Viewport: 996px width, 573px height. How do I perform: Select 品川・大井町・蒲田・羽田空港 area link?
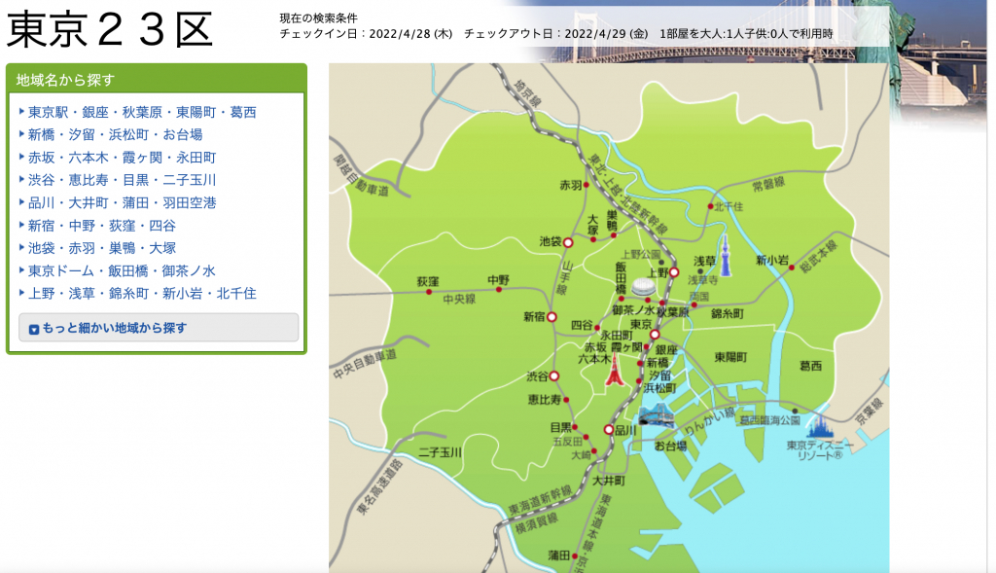122,202
